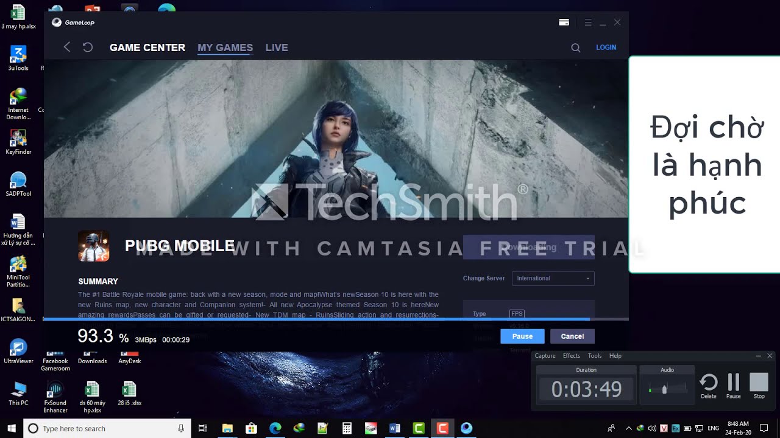Open 3 may hp.xlsx desktop file
Image resolution: width=780 pixels, height=438 pixels.
click(18, 17)
